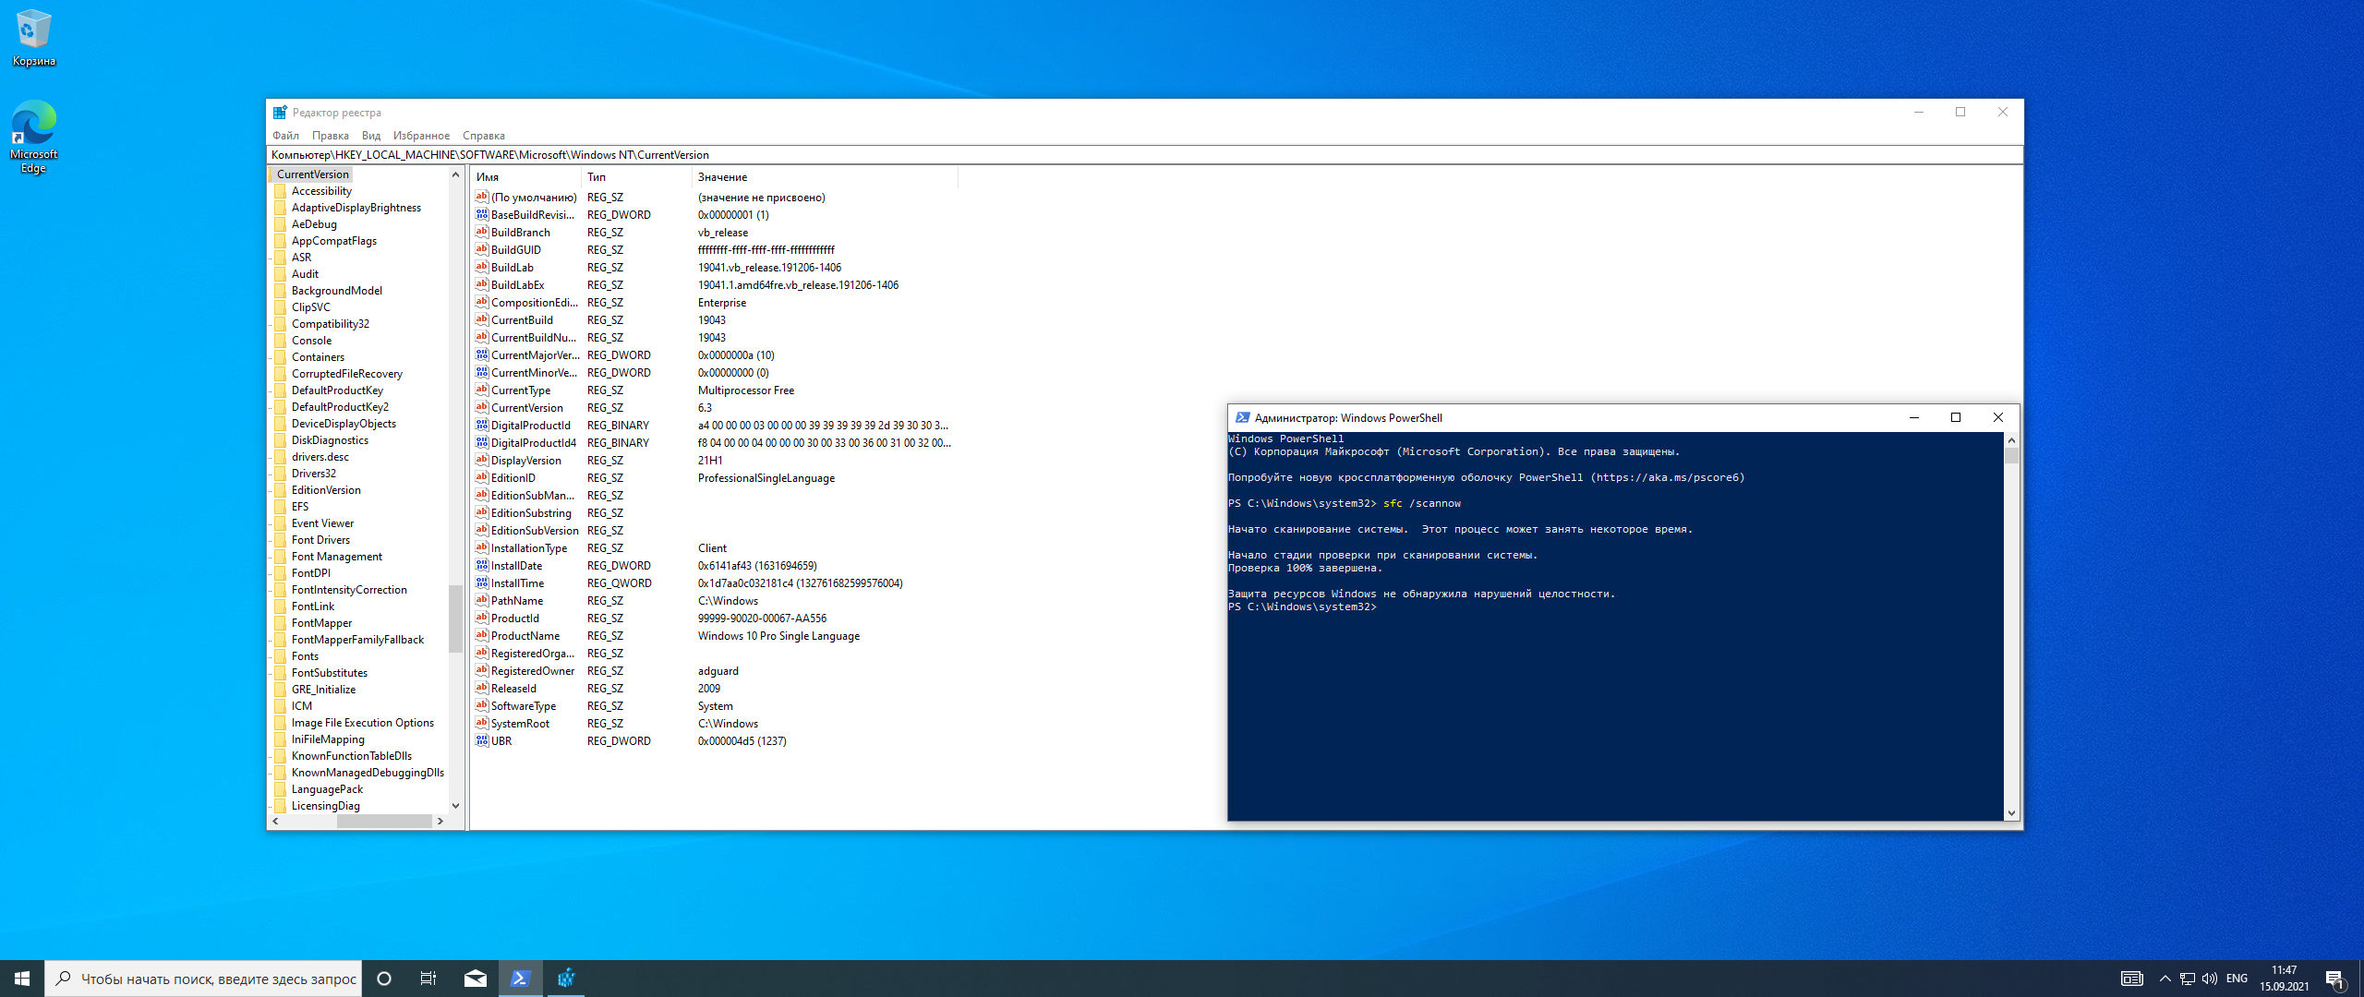Open the notification center icon
Image resolution: width=2364 pixels, height=997 pixels.
point(2335,979)
